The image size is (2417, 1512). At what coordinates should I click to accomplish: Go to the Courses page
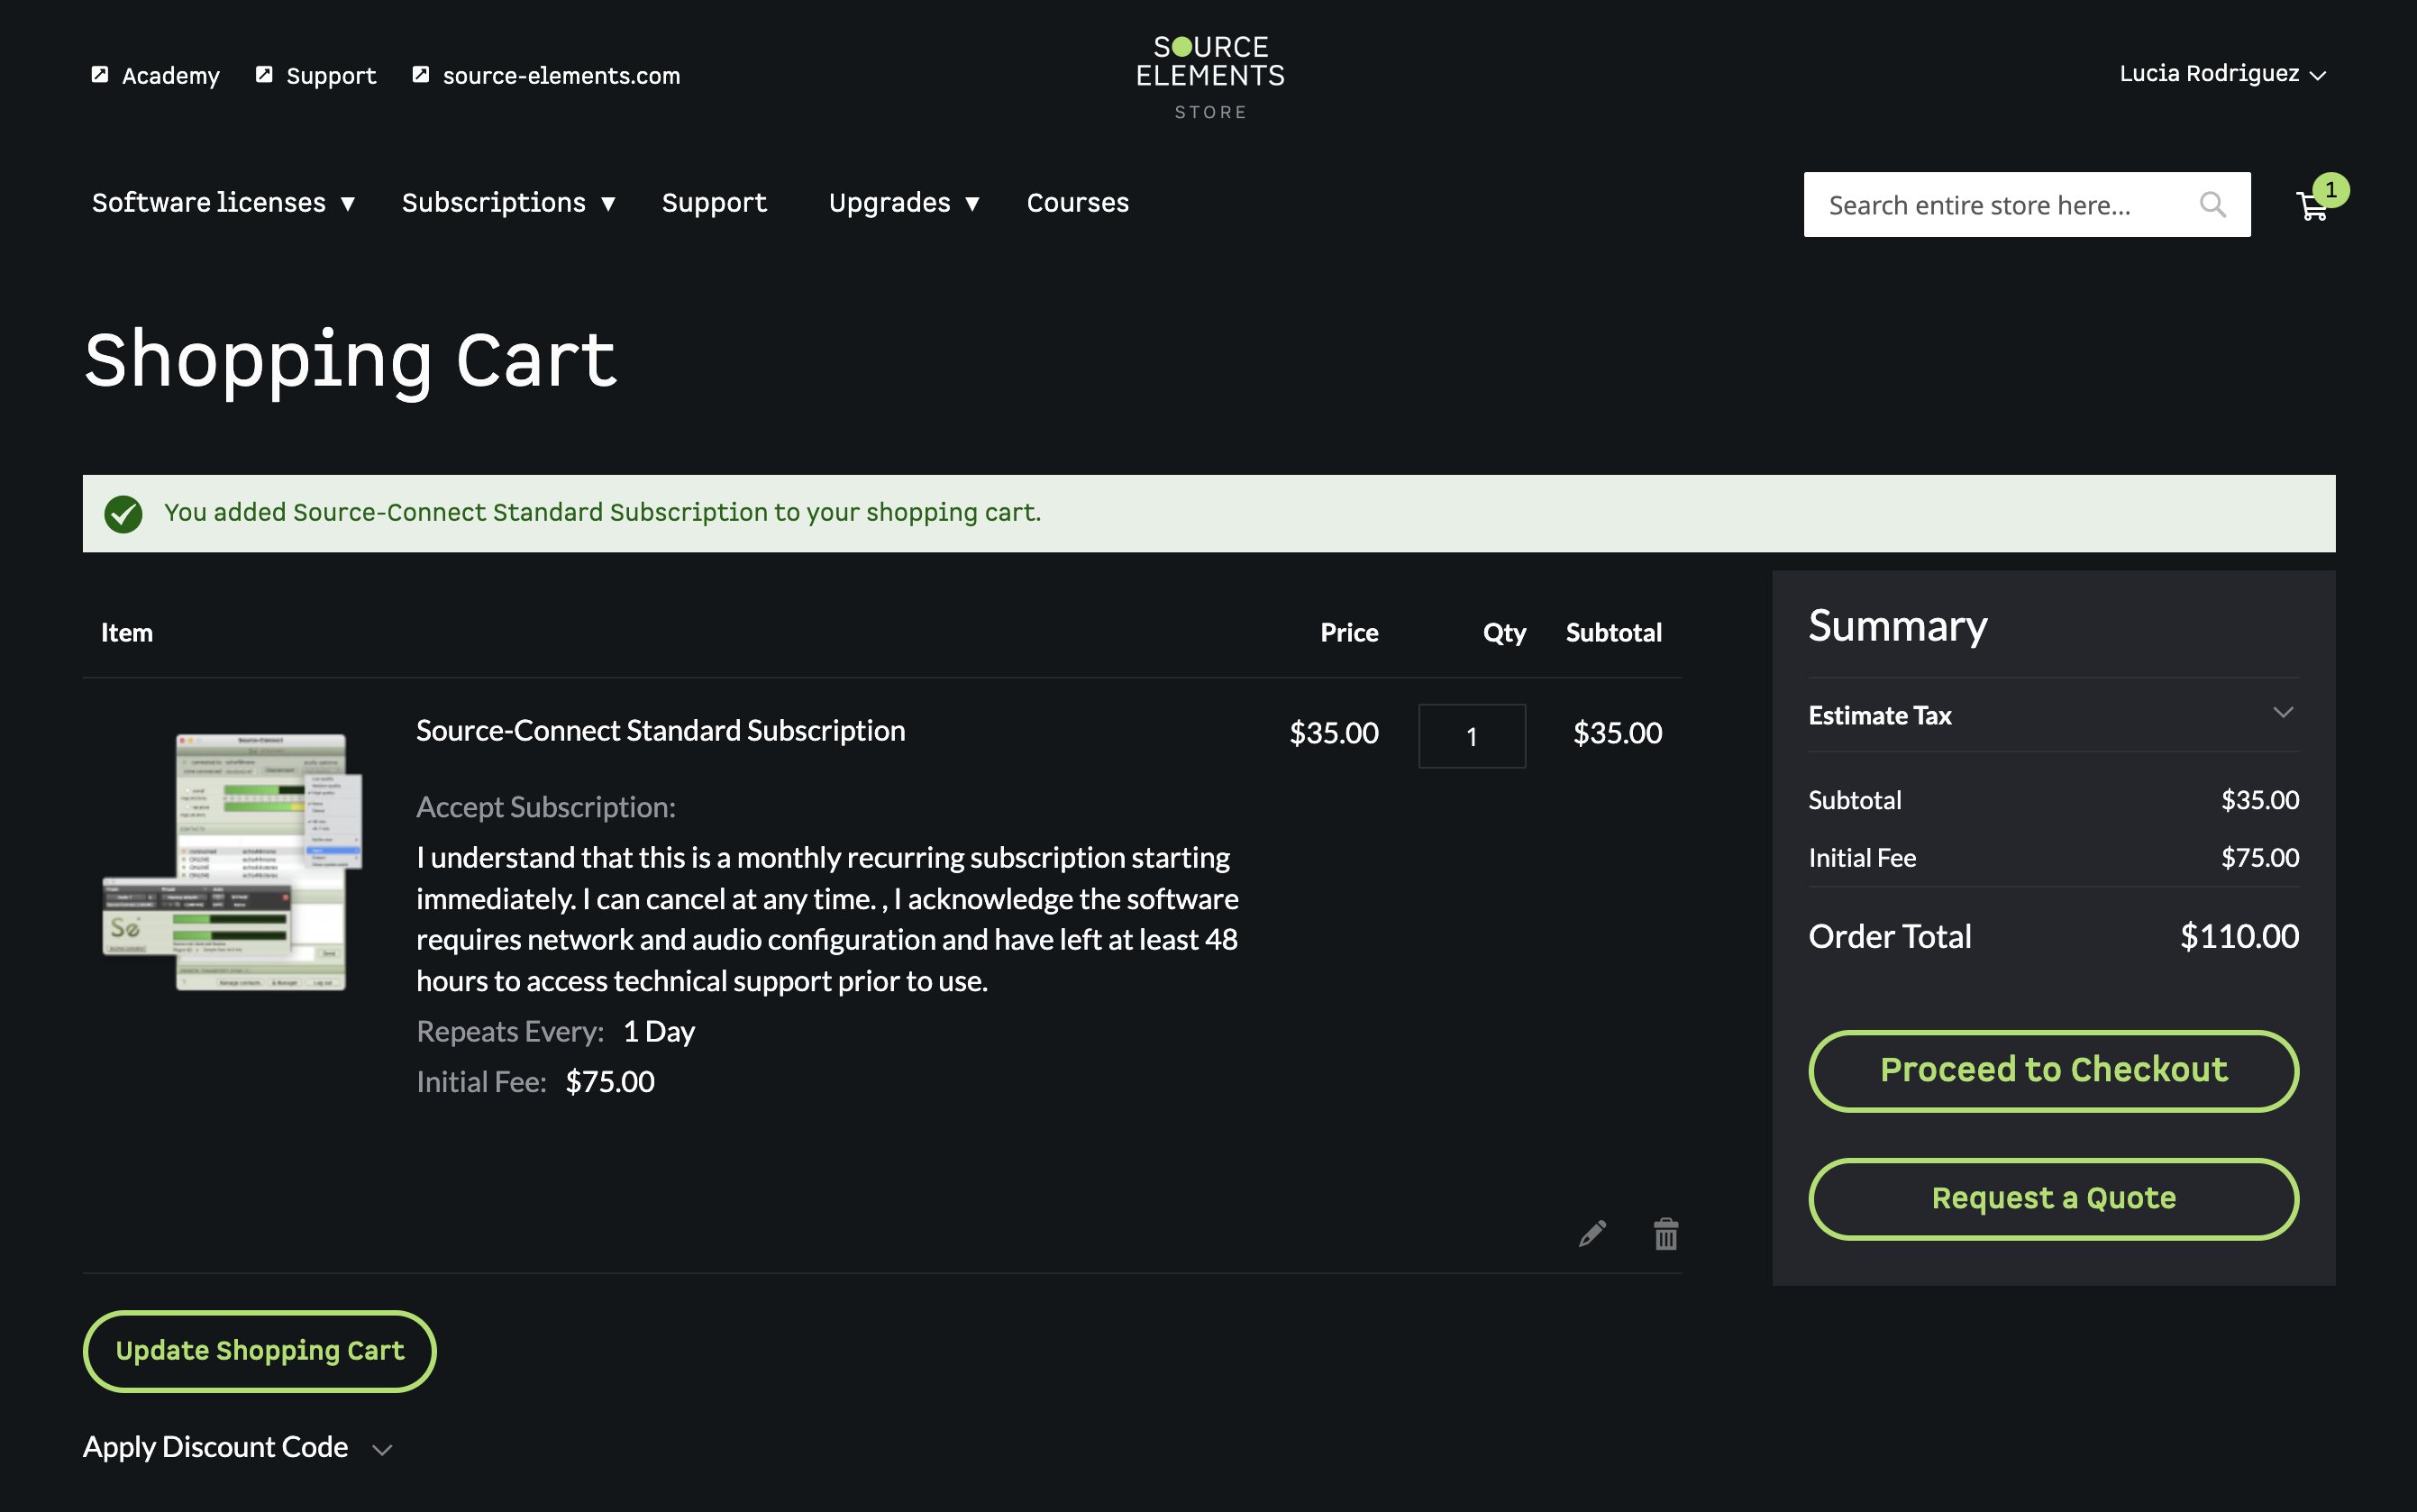(x=1077, y=203)
